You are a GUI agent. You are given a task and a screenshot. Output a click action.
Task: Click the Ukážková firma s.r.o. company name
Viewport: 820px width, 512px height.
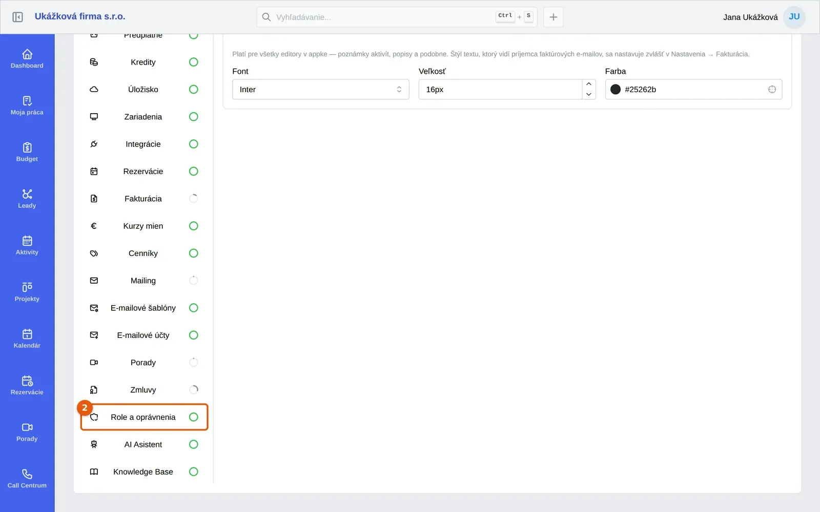80,16
